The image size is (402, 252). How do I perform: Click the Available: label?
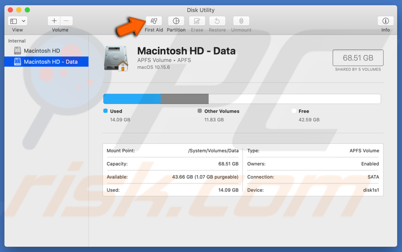(x=117, y=177)
